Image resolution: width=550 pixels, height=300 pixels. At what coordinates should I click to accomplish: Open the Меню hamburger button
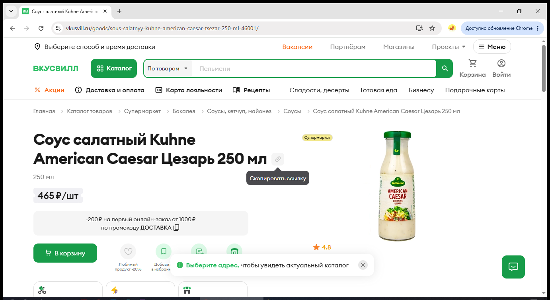(x=492, y=47)
